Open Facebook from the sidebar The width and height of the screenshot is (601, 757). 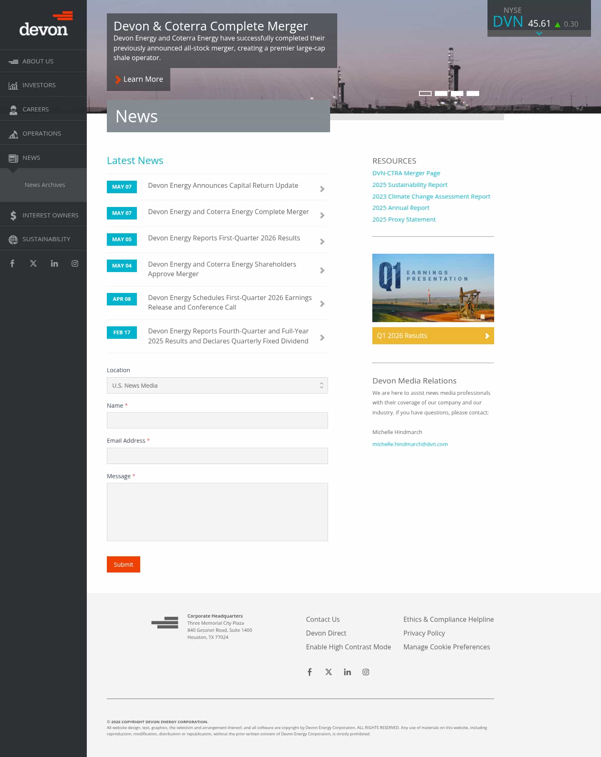point(13,263)
